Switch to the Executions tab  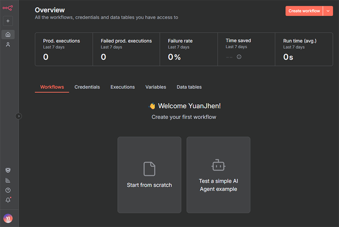[122, 87]
